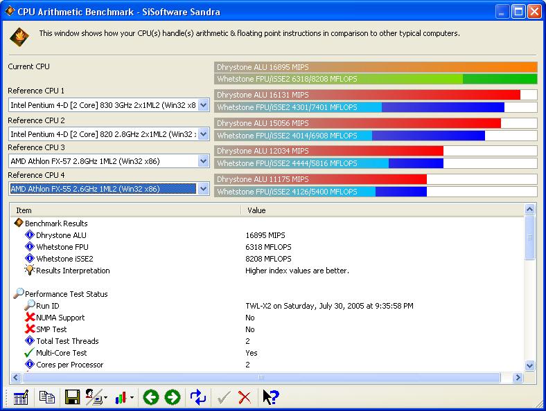The image size is (546, 411).
Task: Click the TWL-X2 Run ID value
Action: [329, 306]
